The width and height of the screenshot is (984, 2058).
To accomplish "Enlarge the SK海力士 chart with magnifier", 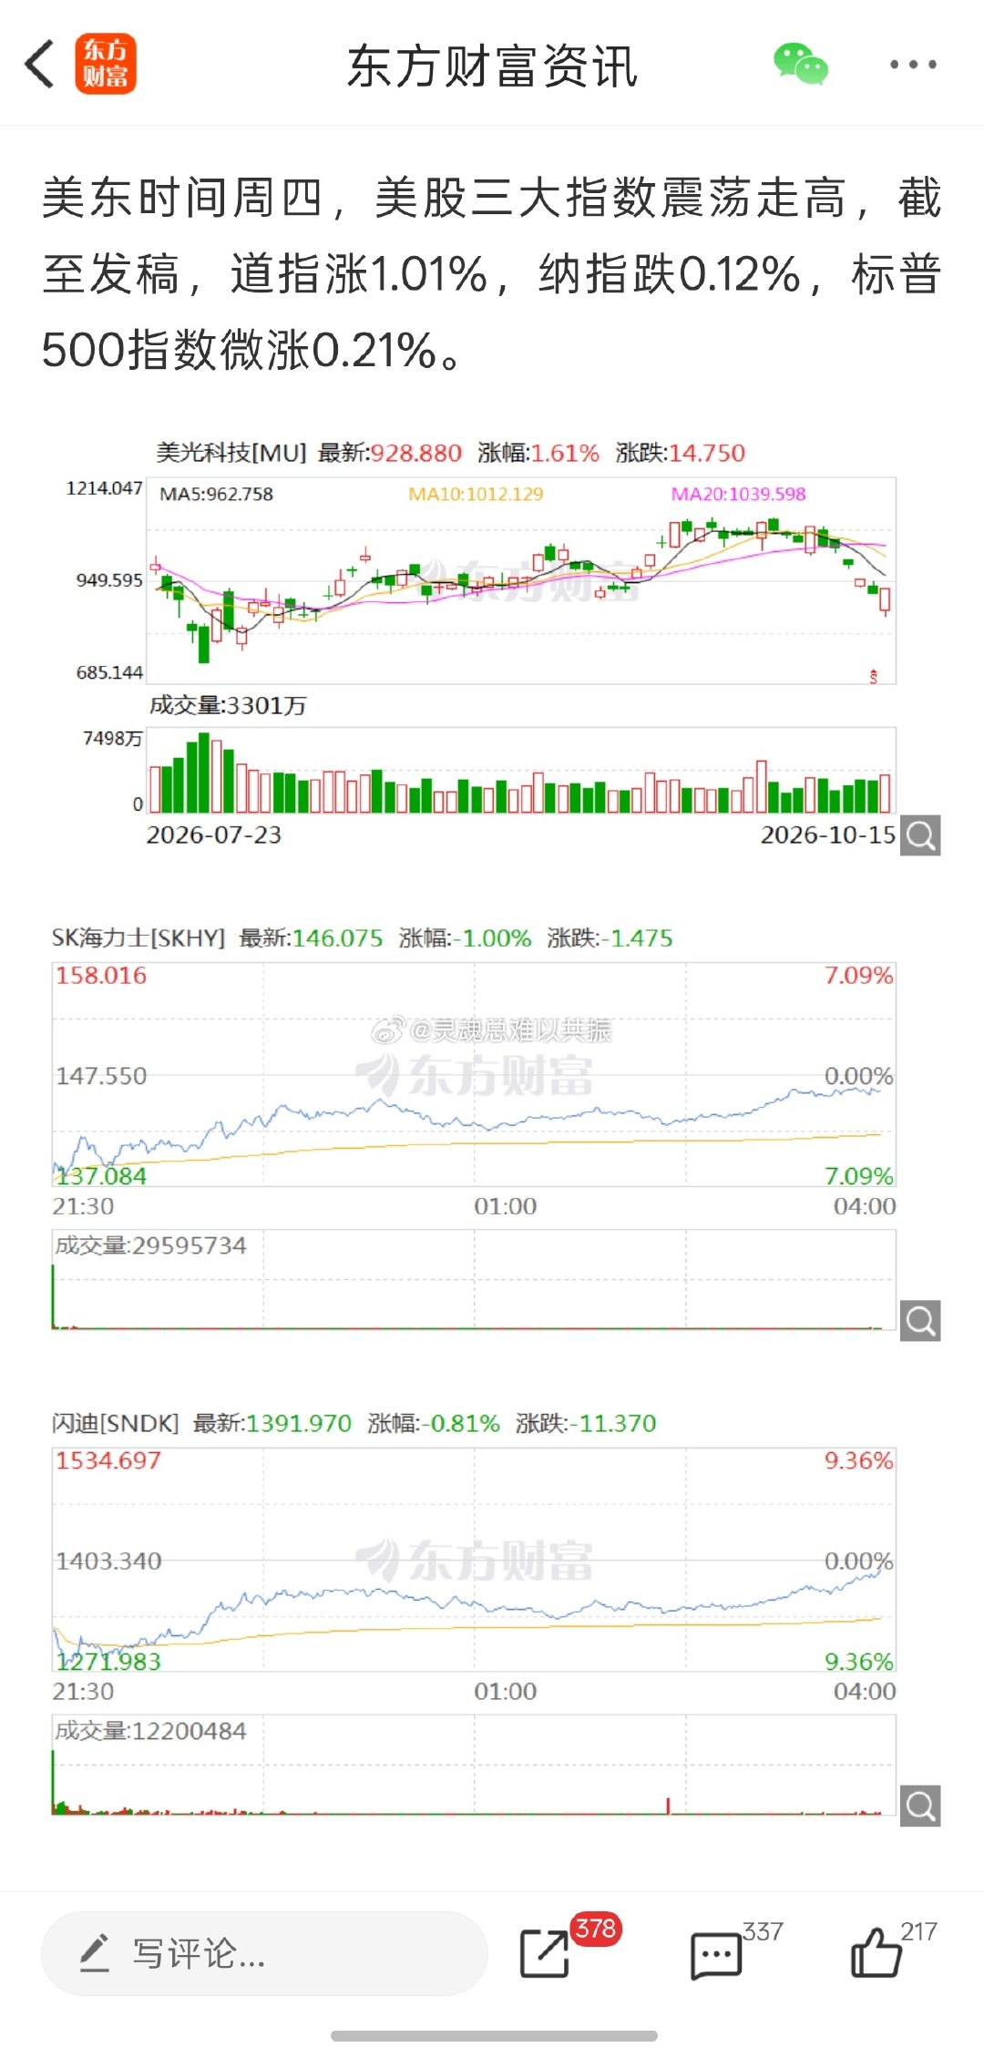I will (x=920, y=1320).
